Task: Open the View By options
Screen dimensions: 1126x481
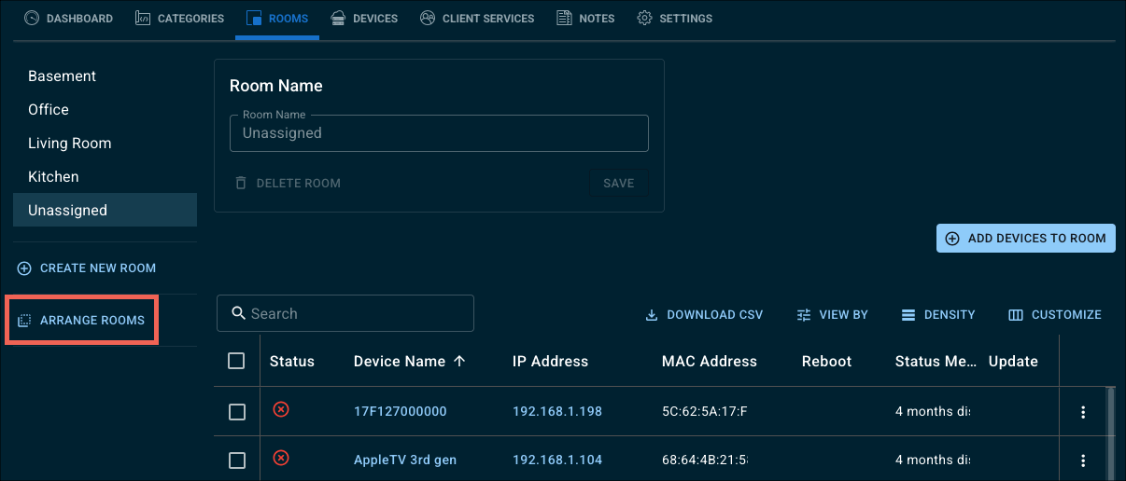Action: [x=832, y=315]
